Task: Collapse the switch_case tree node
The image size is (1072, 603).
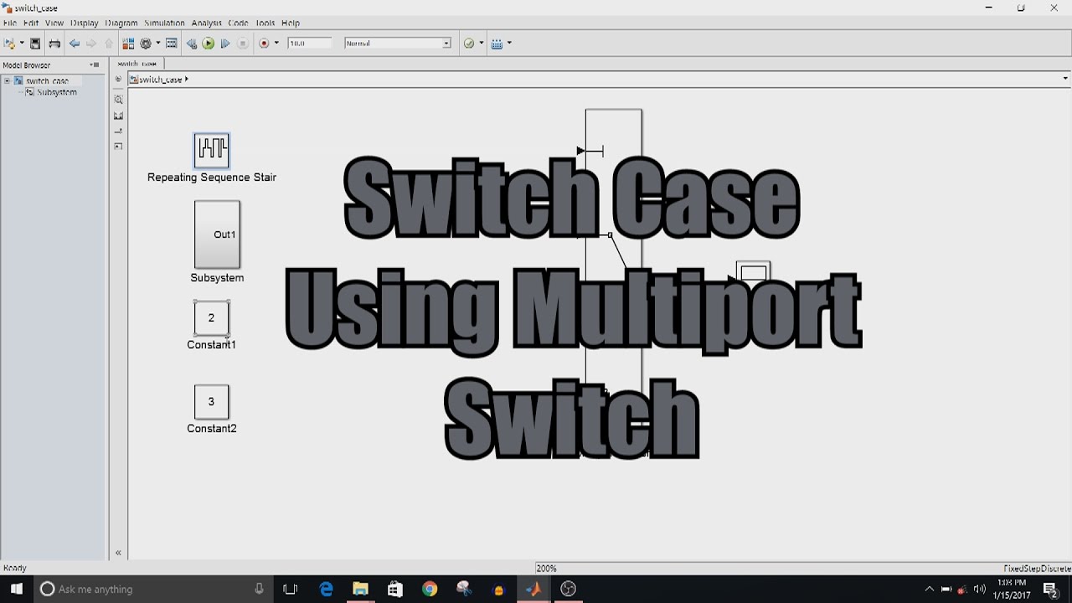Action: [7, 81]
